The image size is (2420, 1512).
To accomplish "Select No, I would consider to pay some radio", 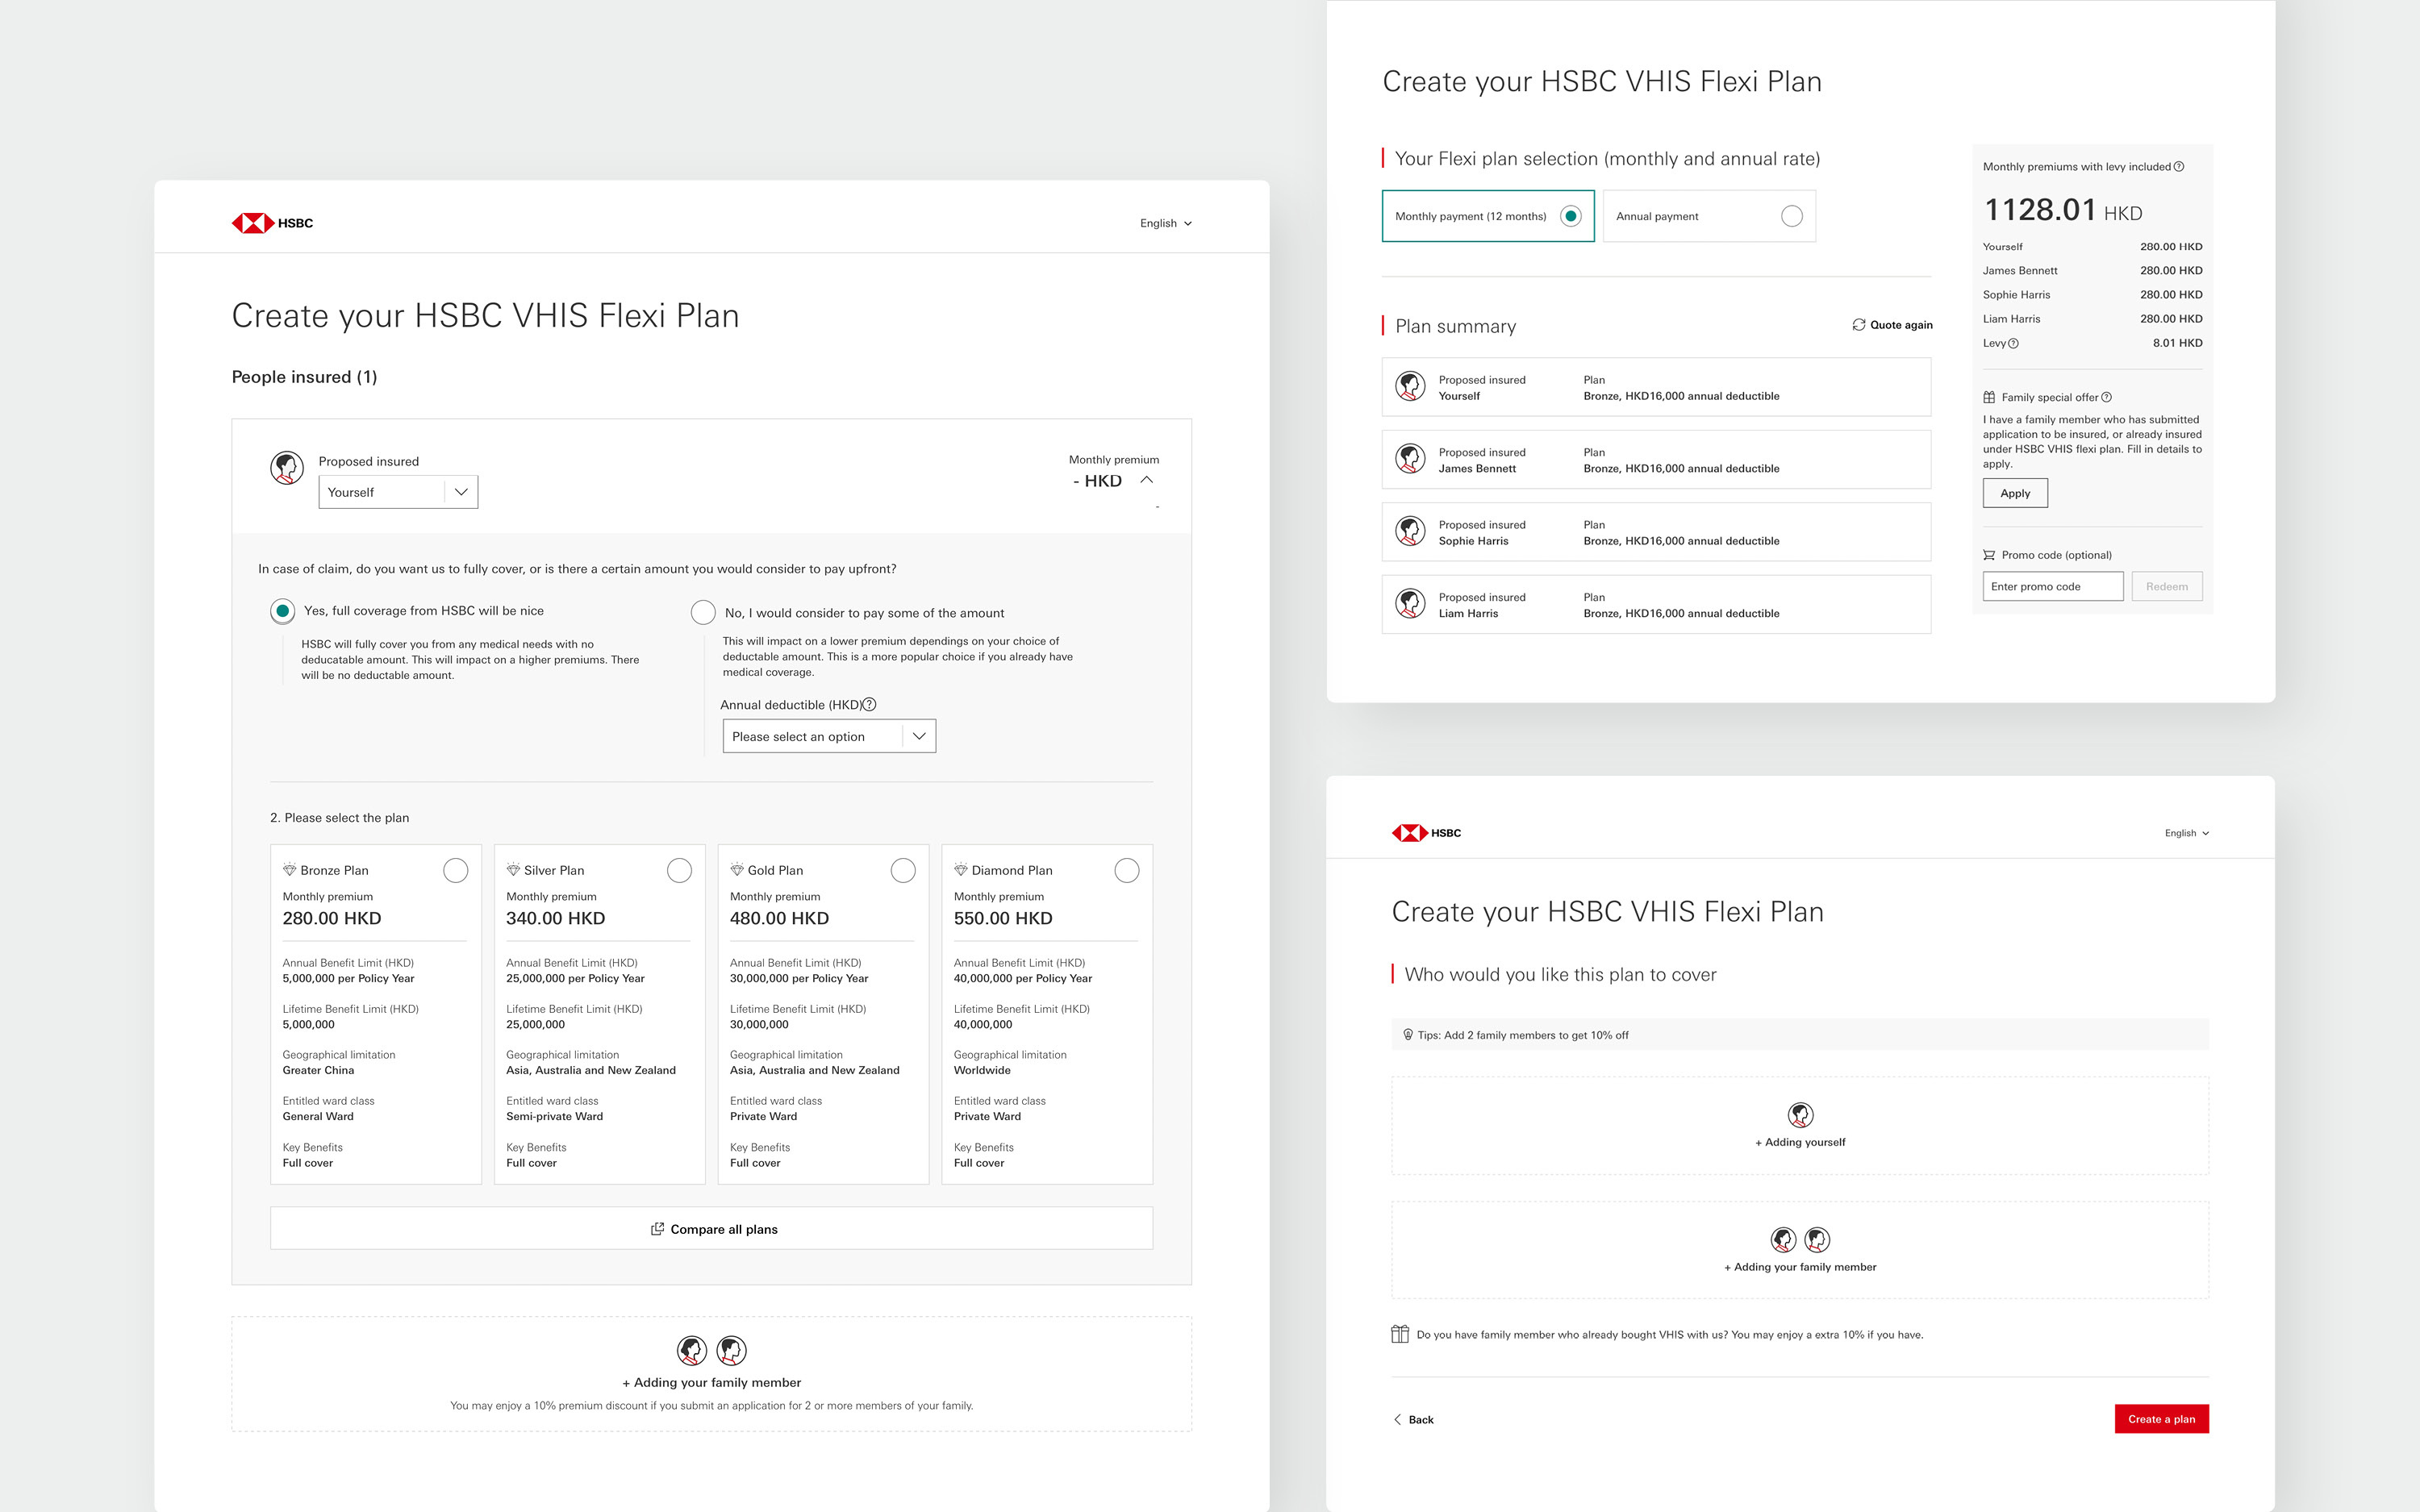I will click(x=703, y=612).
